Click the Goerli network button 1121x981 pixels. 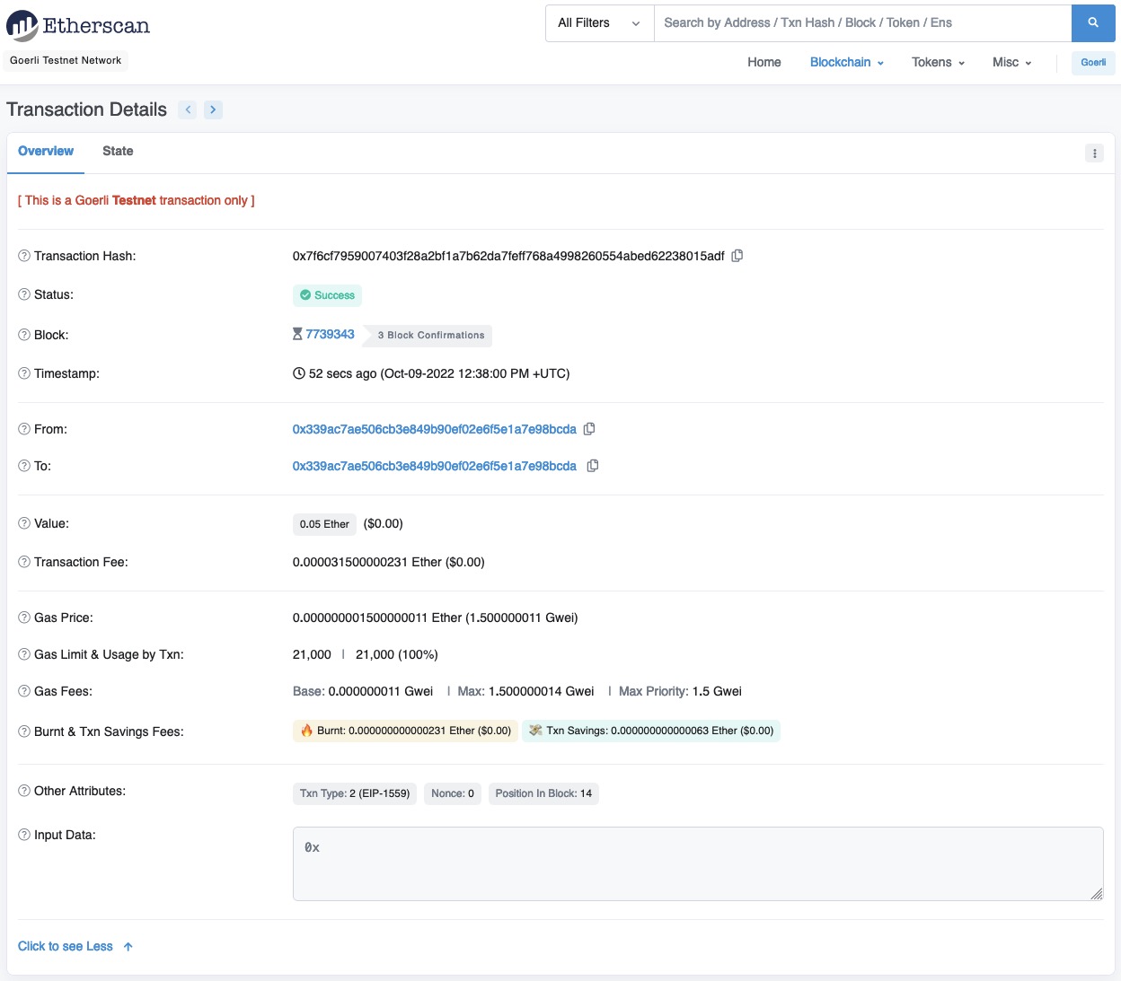click(1093, 63)
